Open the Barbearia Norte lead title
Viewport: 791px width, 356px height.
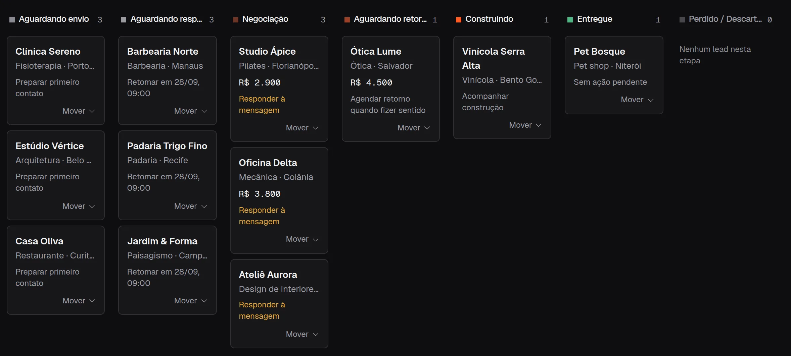(x=163, y=51)
